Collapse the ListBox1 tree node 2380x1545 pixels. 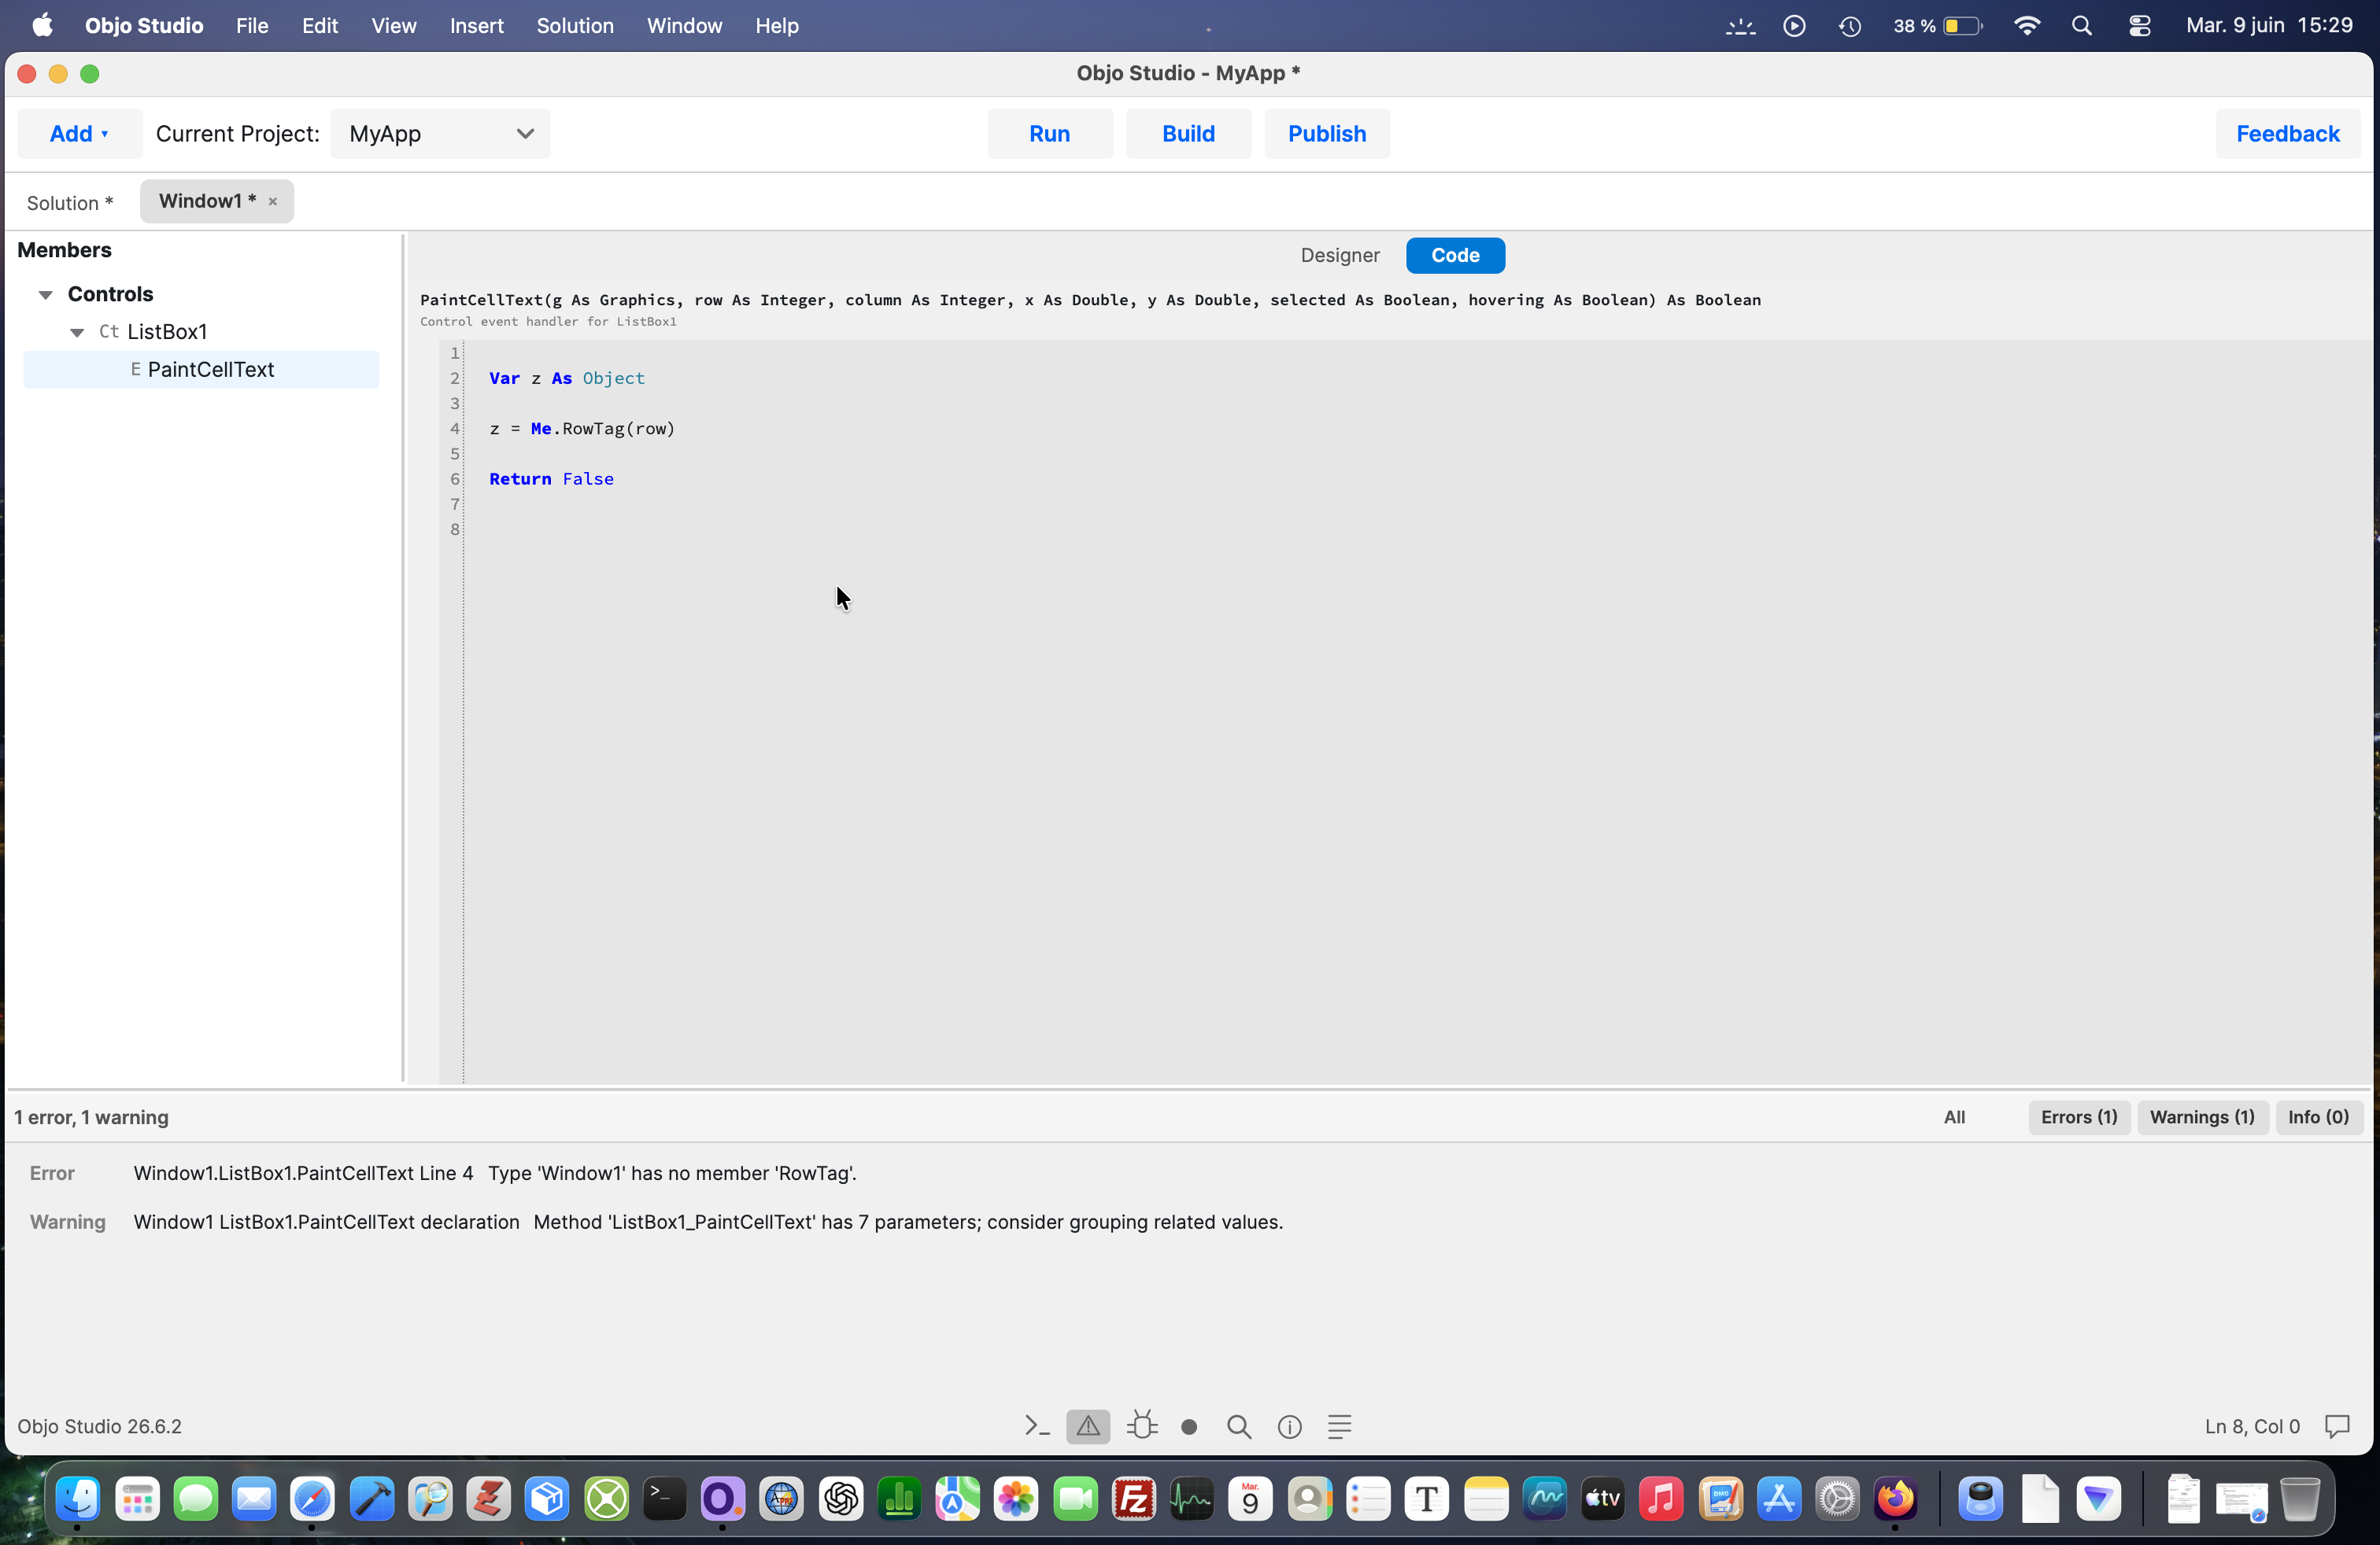[x=77, y=333]
